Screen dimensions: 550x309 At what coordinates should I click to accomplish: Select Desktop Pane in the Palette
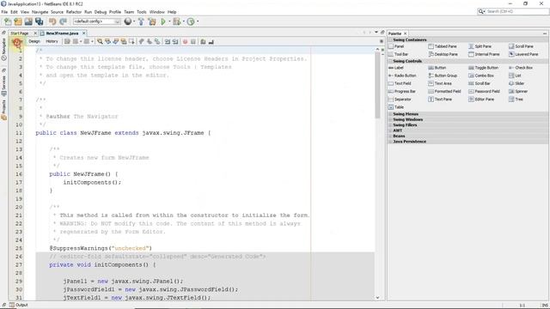click(x=443, y=54)
